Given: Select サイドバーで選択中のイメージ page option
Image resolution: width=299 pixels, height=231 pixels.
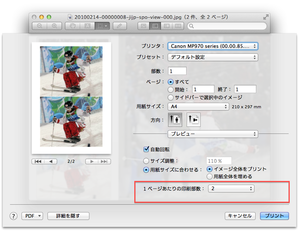Looking at the screenshot, I should pyautogui.click(x=171, y=98).
